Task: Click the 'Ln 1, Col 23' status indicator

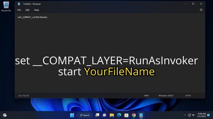Action: [24, 96]
